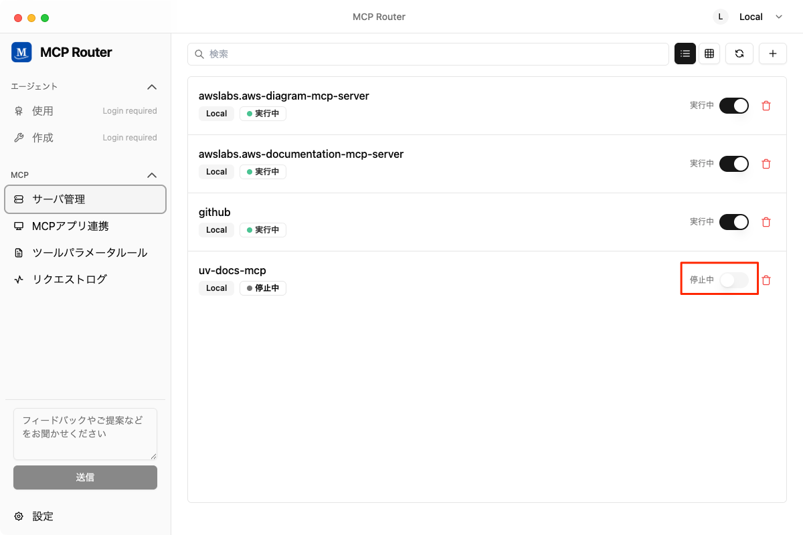Open the Local account dropdown chevron
The width and height of the screenshot is (803, 535).
pyautogui.click(x=779, y=17)
